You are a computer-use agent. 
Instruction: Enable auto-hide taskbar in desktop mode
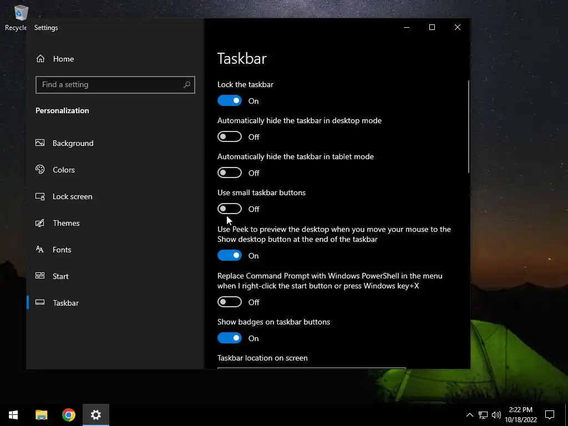click(229, 136)
